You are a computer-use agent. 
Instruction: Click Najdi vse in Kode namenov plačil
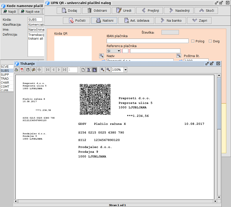point(30,11)
